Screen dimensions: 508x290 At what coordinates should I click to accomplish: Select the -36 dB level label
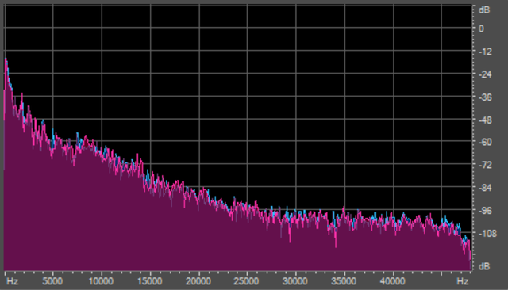485,97
